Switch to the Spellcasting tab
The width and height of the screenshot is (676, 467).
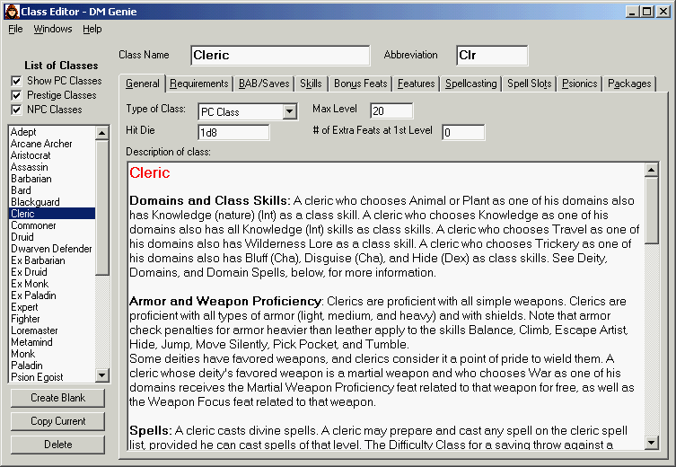click(x=470, y=84)
